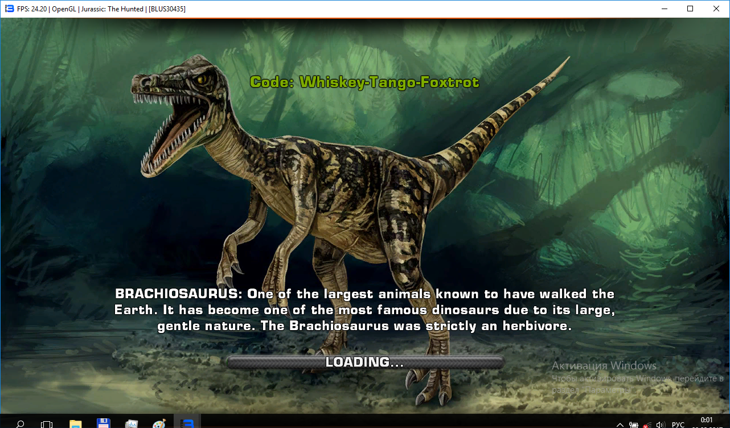
Task: Switch to the RPCS3 taskbar button
Action: pos(187,422)
